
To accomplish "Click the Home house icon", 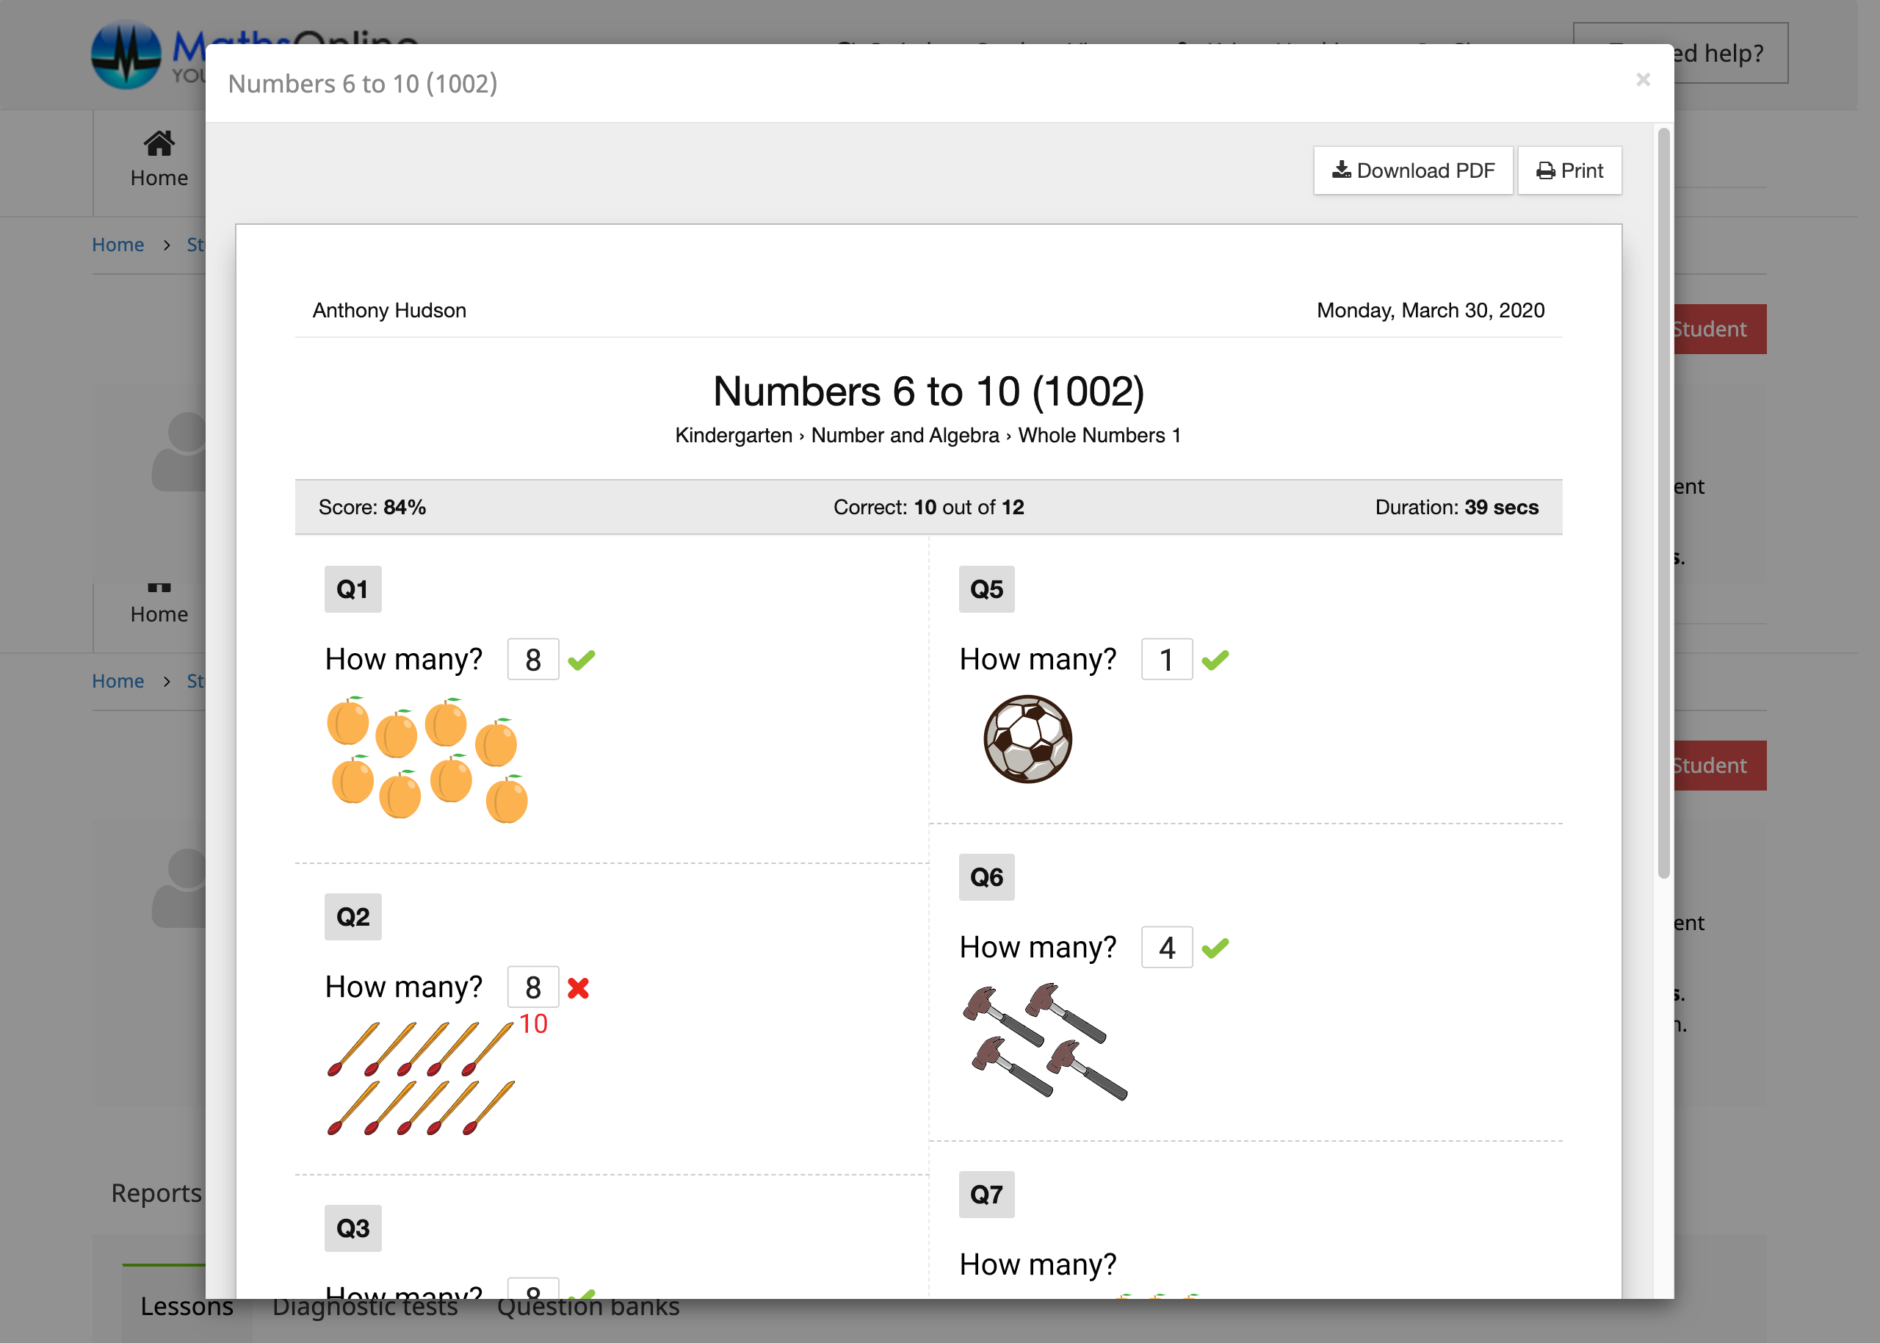I will pos(159,144).
